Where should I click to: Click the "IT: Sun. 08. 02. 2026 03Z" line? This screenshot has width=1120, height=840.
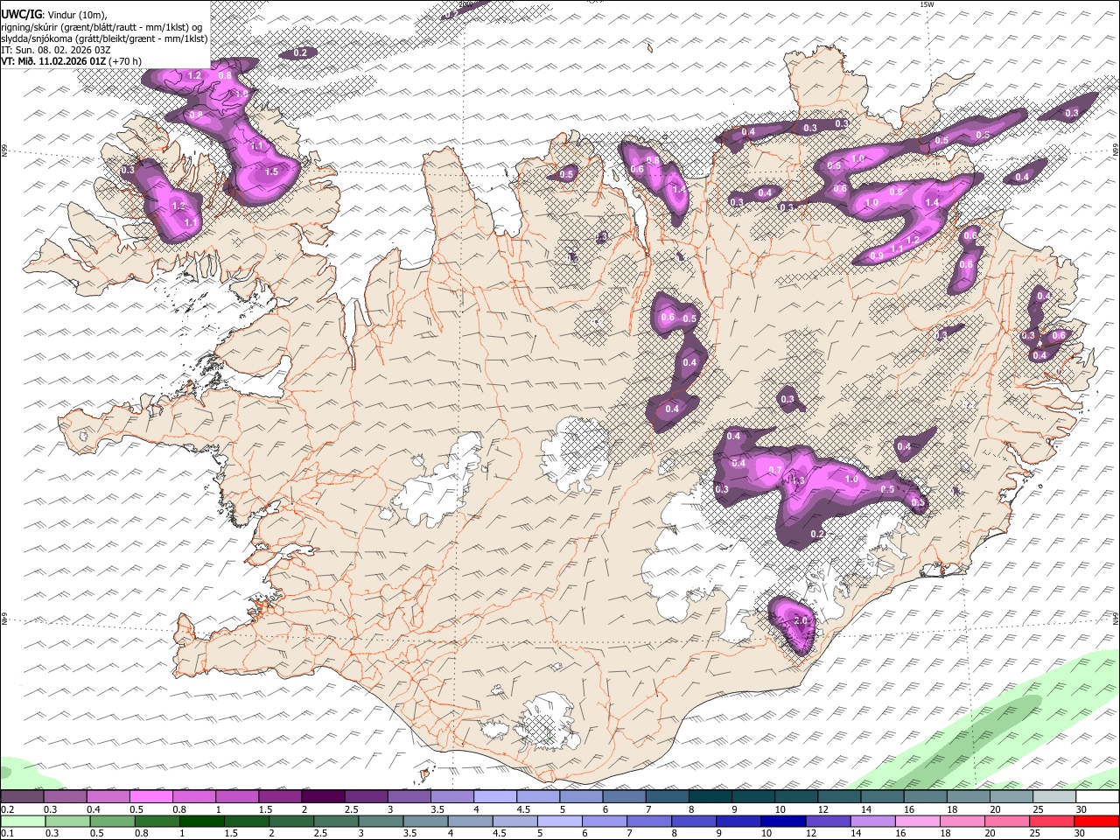click(54, 50)
